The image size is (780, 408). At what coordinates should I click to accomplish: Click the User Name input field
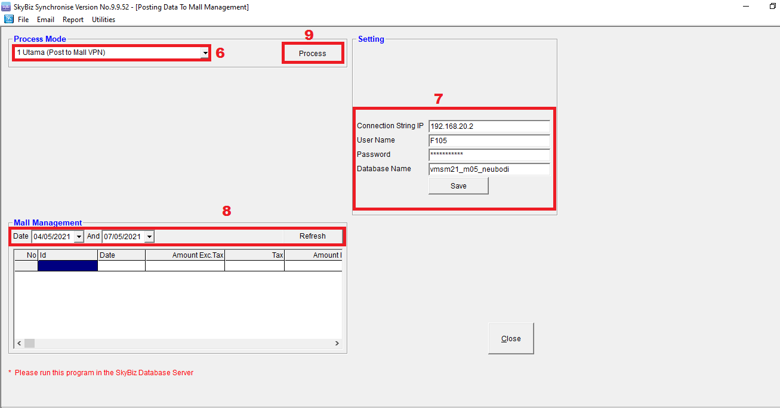489,141
